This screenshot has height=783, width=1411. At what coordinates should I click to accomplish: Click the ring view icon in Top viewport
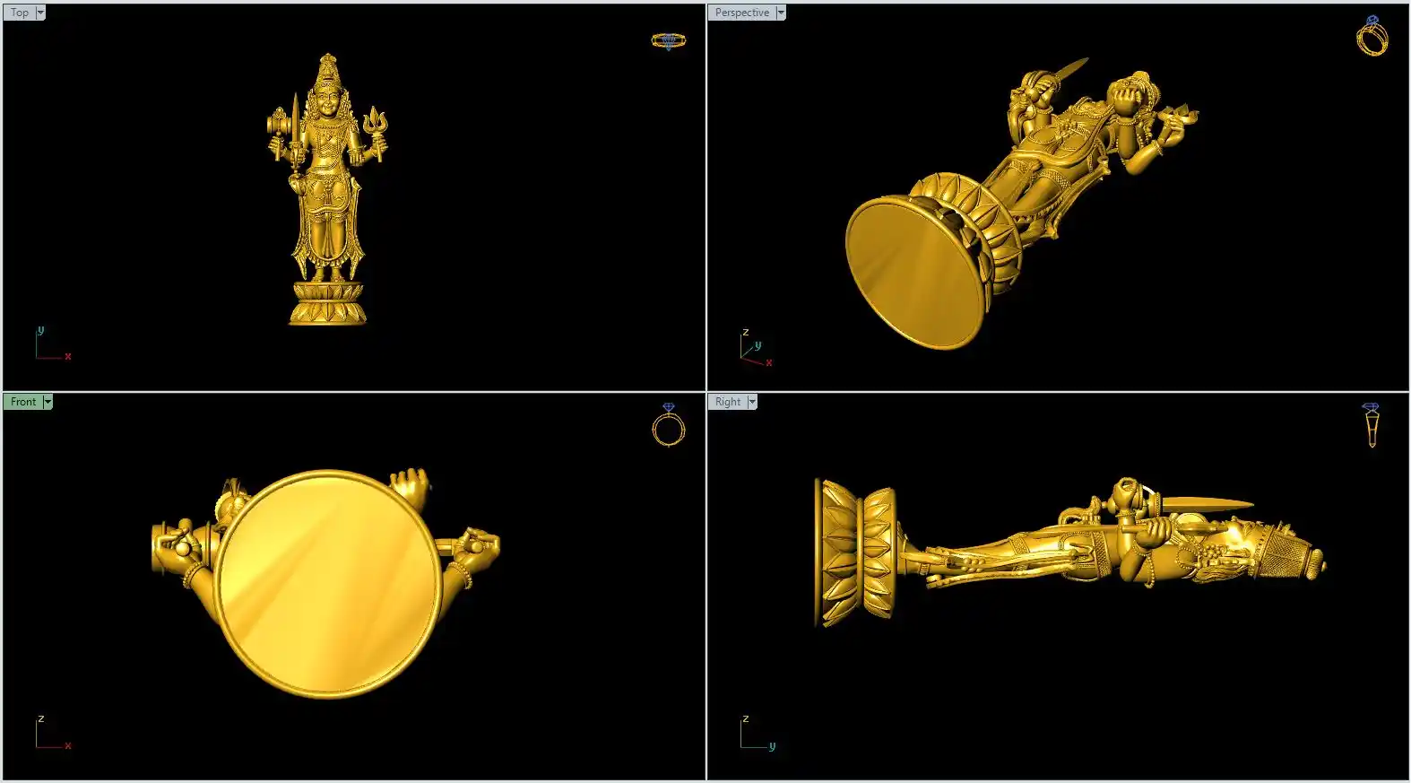[668, 40]
